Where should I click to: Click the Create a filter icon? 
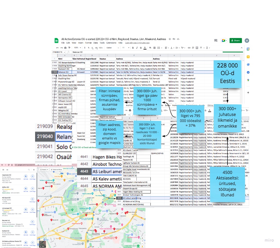201,48
